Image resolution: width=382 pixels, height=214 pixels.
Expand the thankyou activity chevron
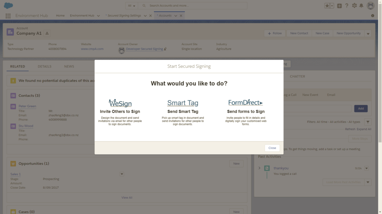point(260,168)
